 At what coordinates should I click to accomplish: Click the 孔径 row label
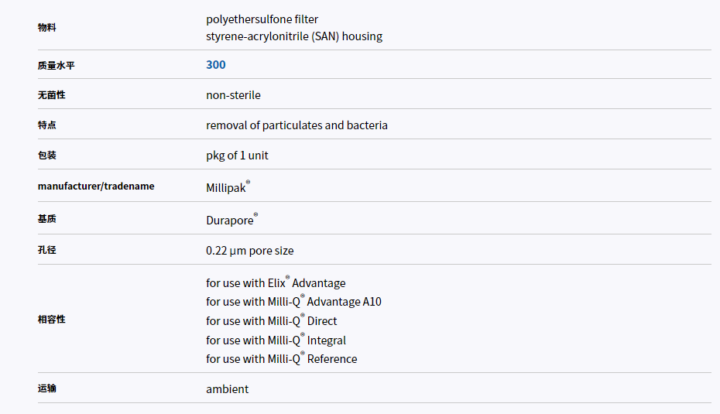click(x=46, y=250)
